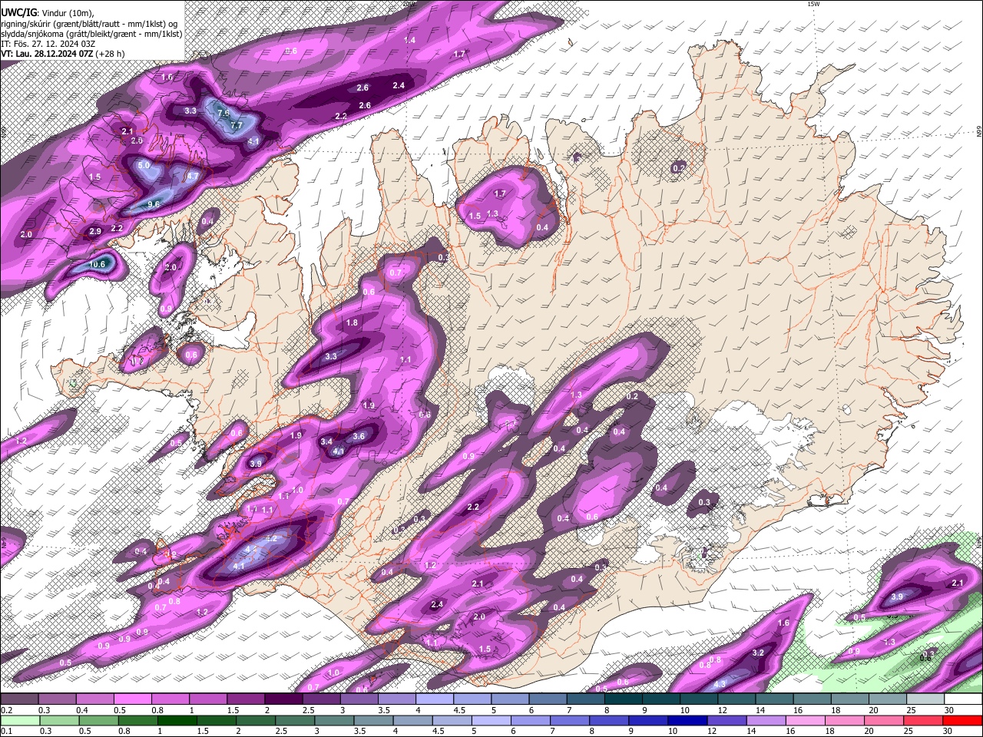Image resolution: width=983 pixels, height=737 pixels.
Task: Click the 3.2 value off the southeast coast
Action: coord(758,653)
